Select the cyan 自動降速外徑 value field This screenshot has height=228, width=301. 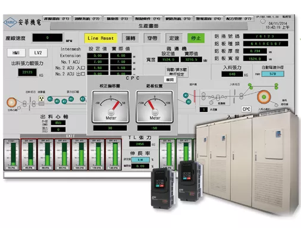[x=272, y=74]
